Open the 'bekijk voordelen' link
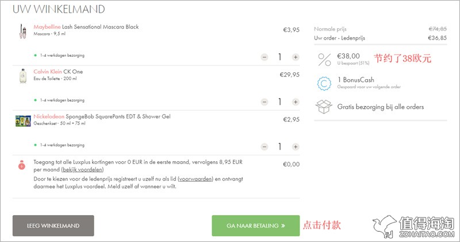The height and width of the screenshot is (242, 460). coord(82,169)
